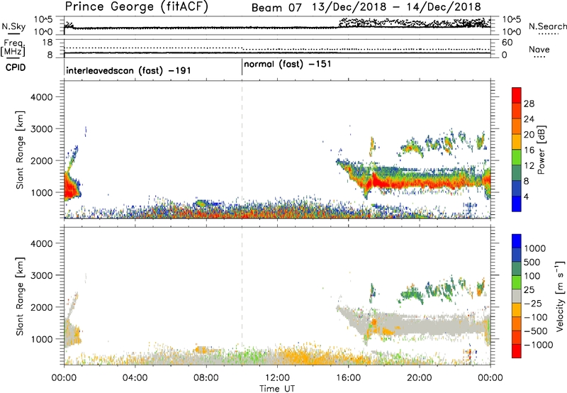Click the 'Nave' legend label
Viewport: 567px width, 393px height.
[539, 49]
